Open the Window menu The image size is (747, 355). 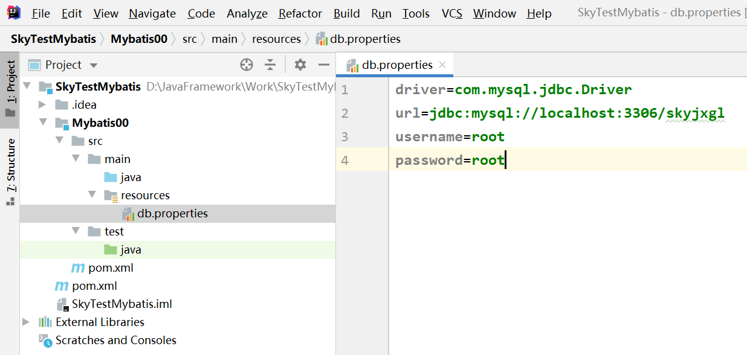(x=494, y=13)
